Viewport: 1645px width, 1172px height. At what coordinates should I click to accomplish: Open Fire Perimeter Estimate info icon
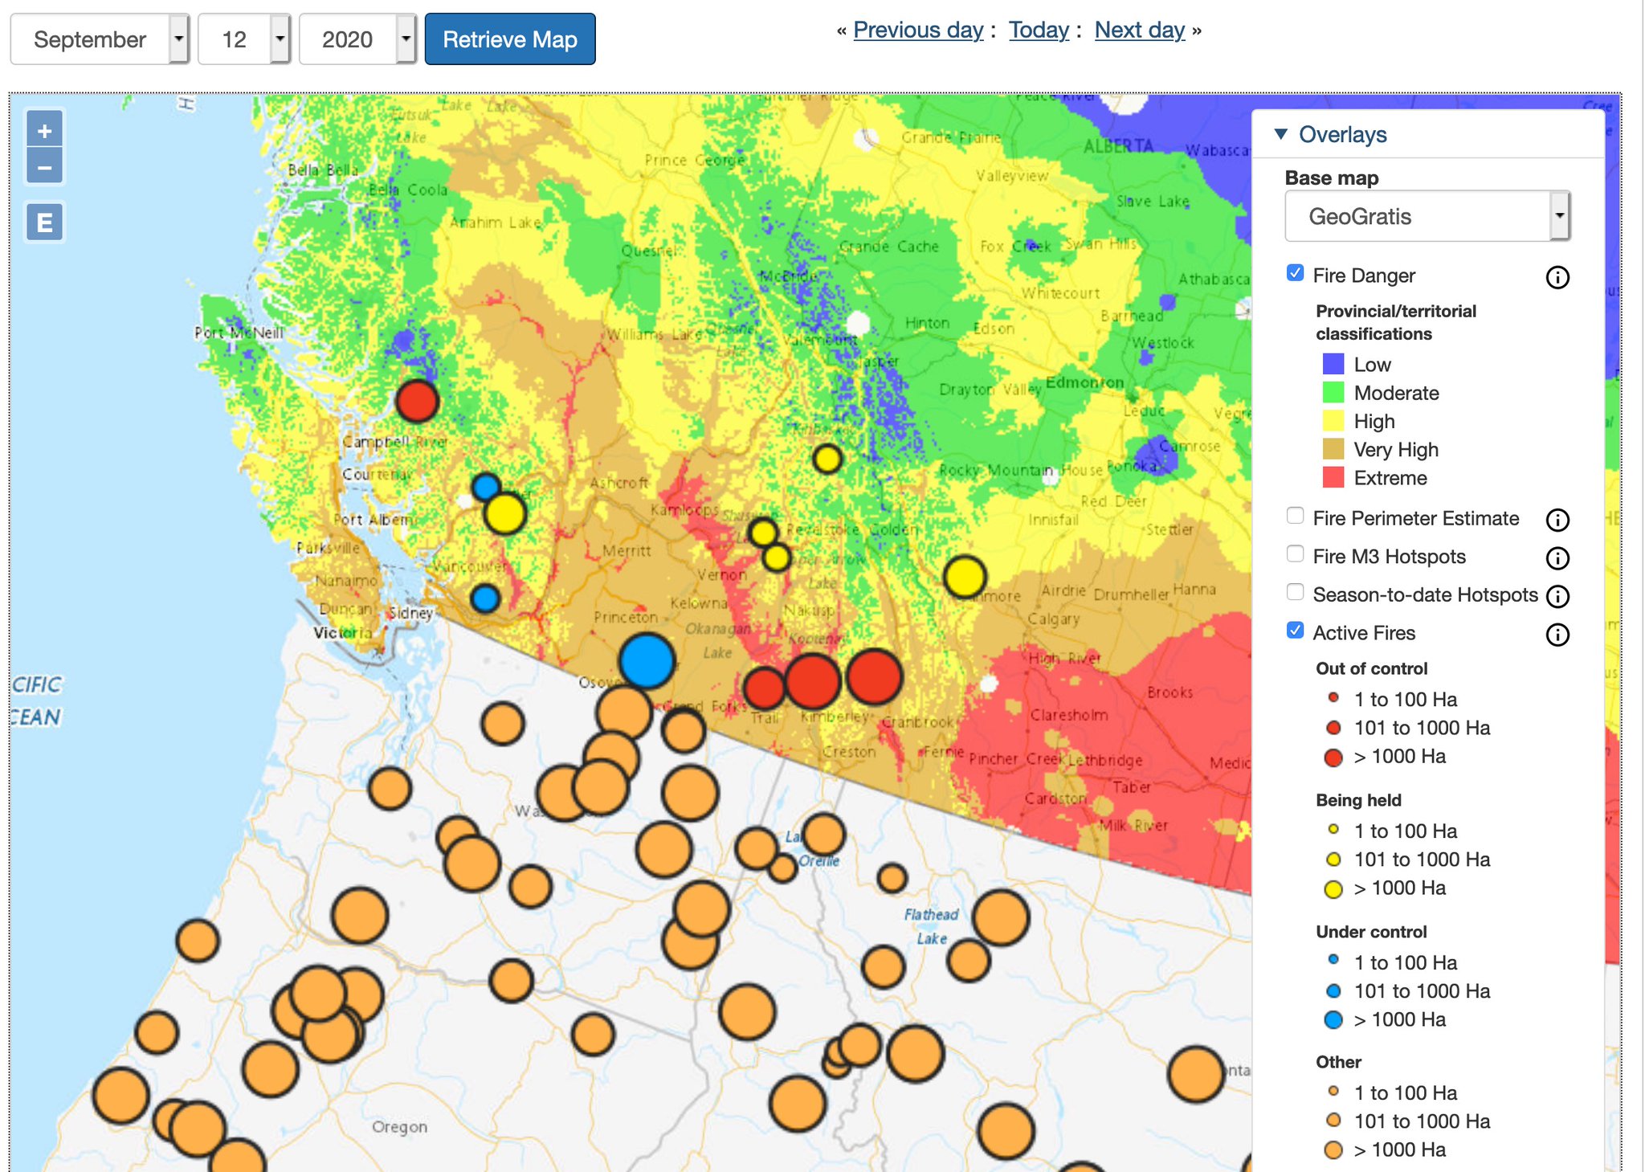point(1557,520)
